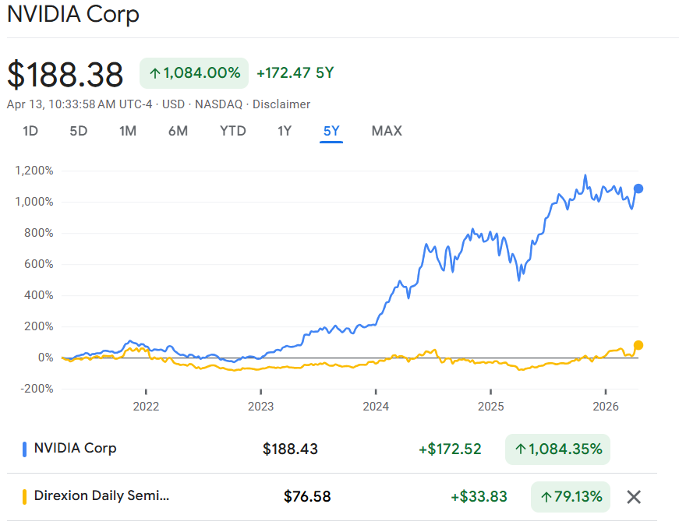Viewport: 679px width, 525px height.
Task: Click the 2022 x-axis label
Action: [146, 407]
